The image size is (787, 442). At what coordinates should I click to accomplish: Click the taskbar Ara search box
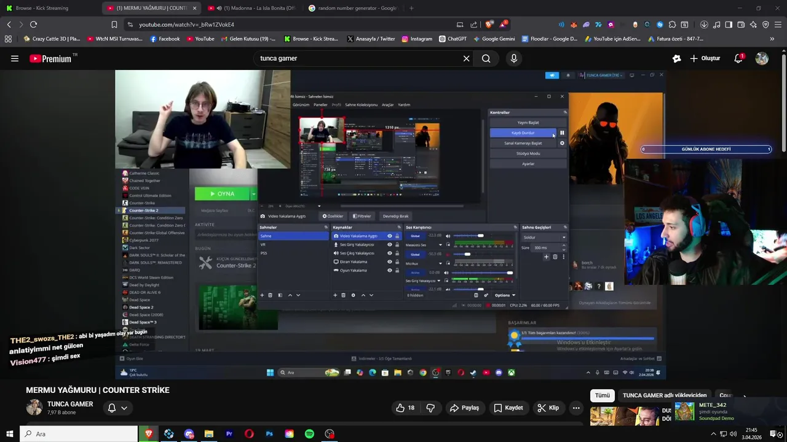pos(79,434)
